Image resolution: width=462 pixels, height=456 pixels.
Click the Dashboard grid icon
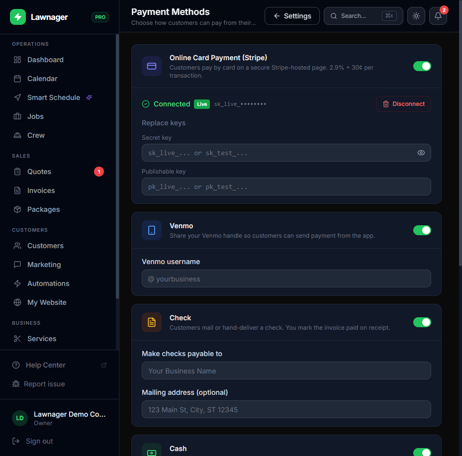[17, 60]
